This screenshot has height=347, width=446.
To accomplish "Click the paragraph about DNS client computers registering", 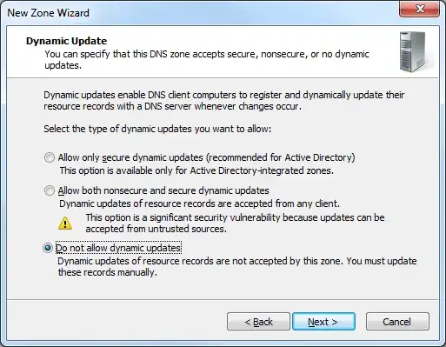I will click(x=223, y=101).
